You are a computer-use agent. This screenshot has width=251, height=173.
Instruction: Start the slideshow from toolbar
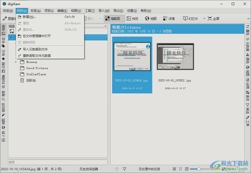190,18
